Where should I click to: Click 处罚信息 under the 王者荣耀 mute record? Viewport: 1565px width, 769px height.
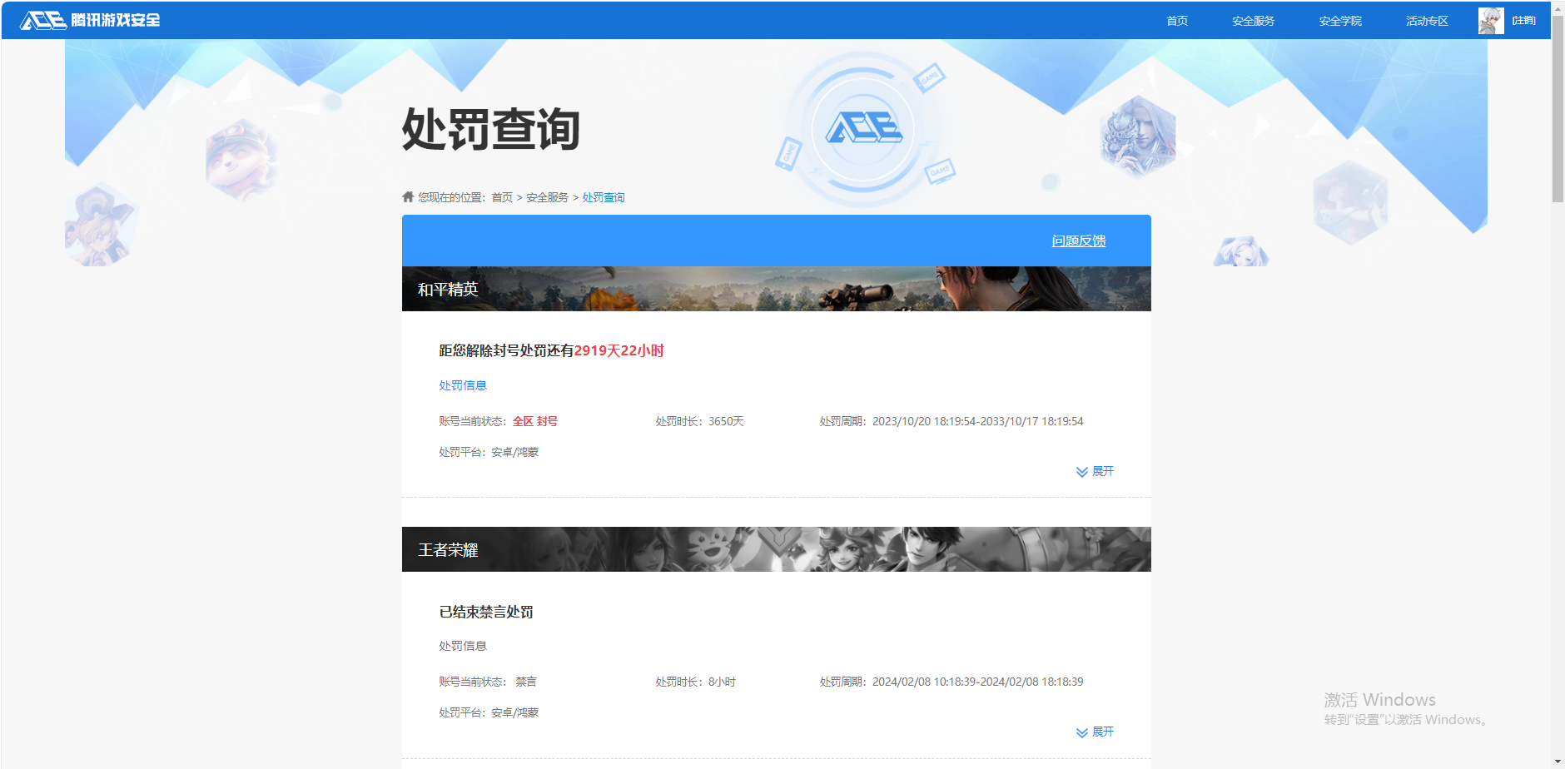462,645
